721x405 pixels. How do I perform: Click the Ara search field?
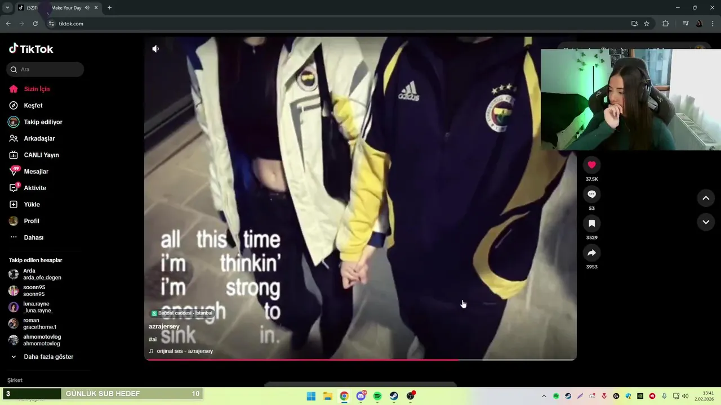45,69
